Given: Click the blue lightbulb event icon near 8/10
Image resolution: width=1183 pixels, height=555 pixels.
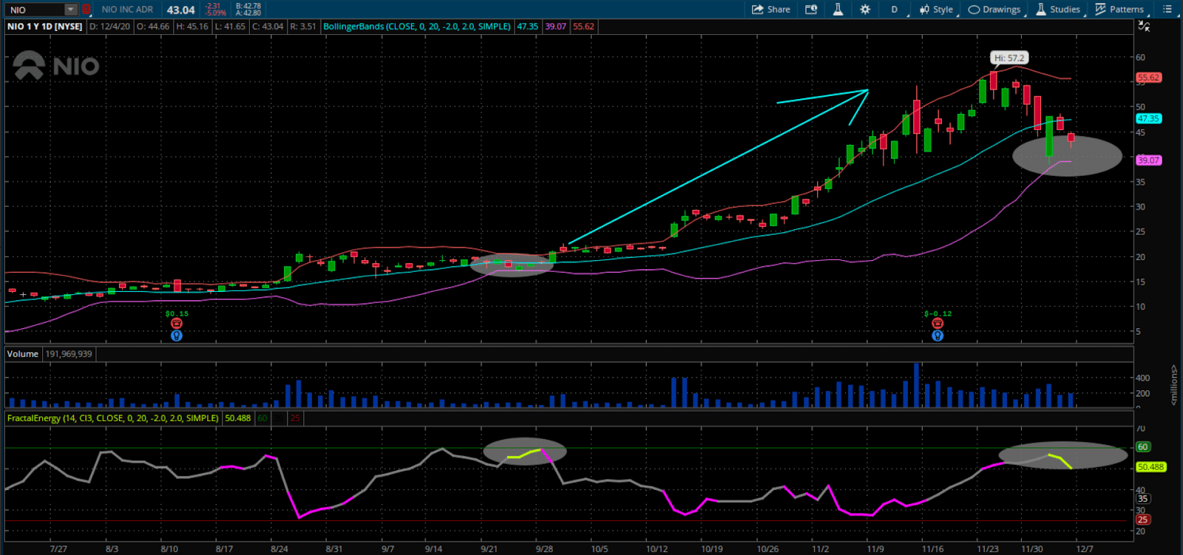Looking at the screenshot, I should [177, 336].
